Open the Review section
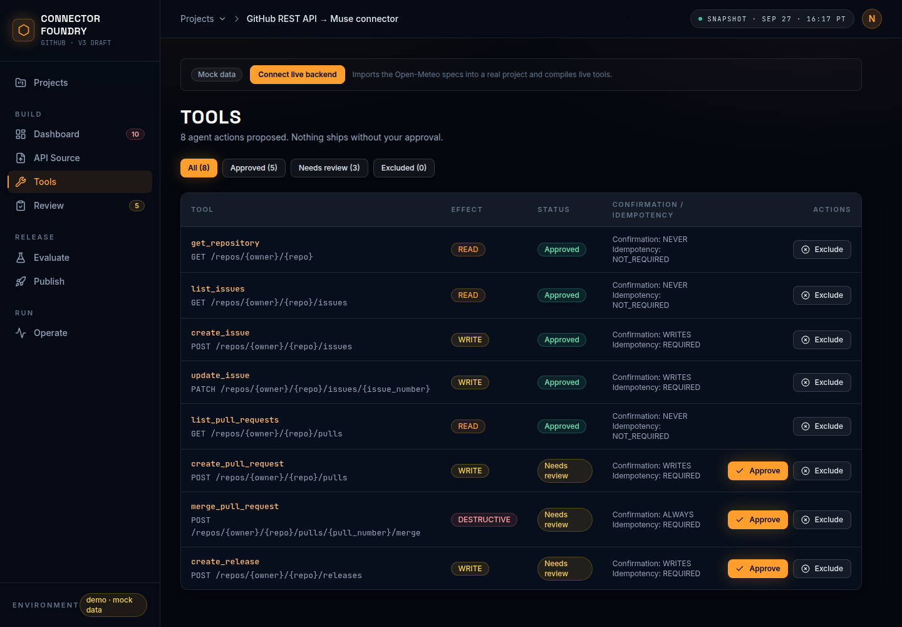This screenshot has height=627, width=902. [x=80, y=206]
